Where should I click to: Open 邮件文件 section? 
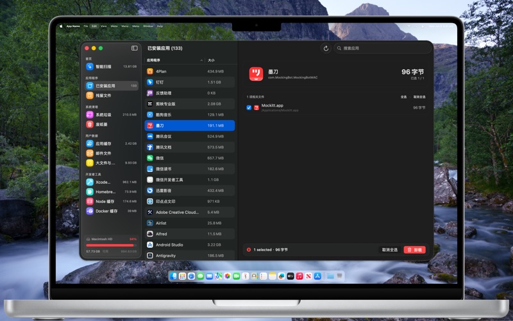[x=112, y=153]
